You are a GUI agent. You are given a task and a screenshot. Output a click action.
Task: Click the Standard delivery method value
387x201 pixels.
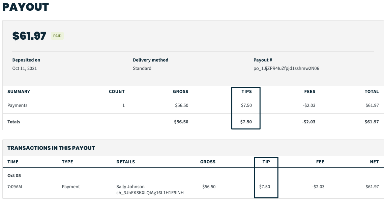coord(142,68)
